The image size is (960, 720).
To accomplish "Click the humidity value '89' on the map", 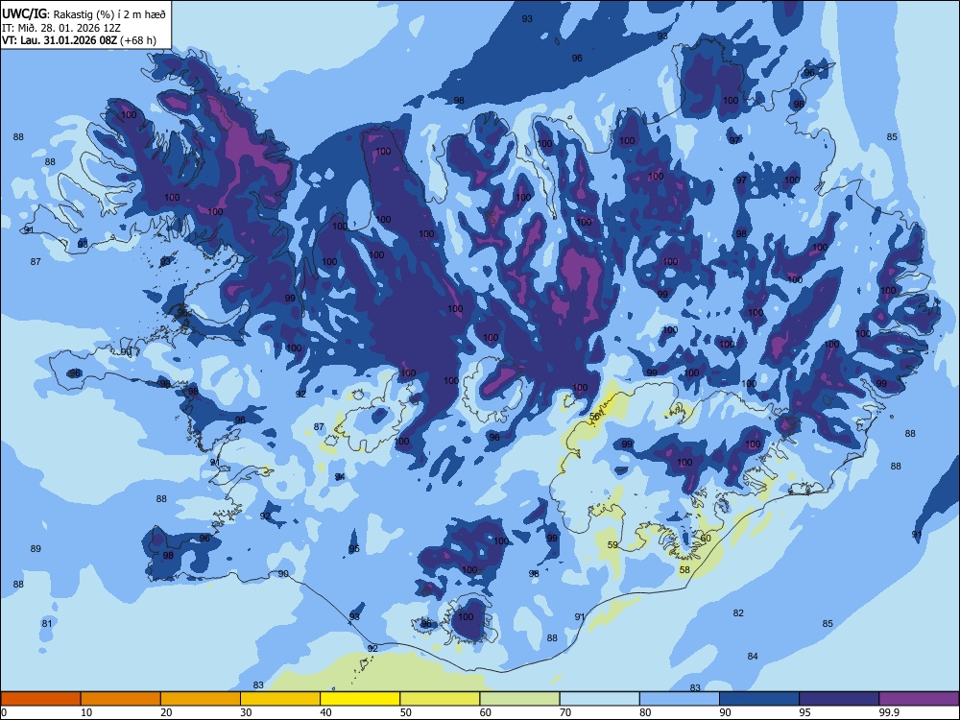I will (x=36, y=548).
